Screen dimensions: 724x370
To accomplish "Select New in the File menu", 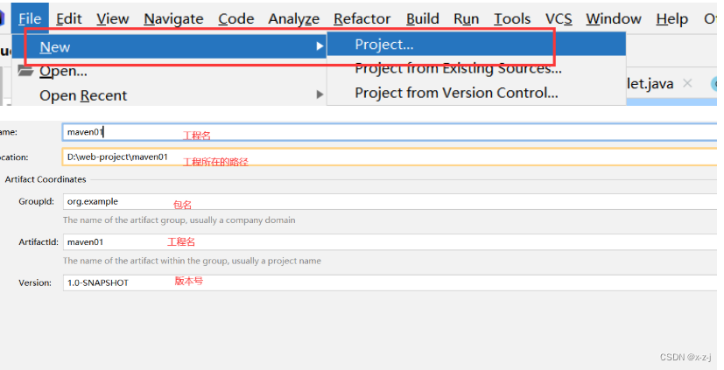I will [x=169, y=46].
